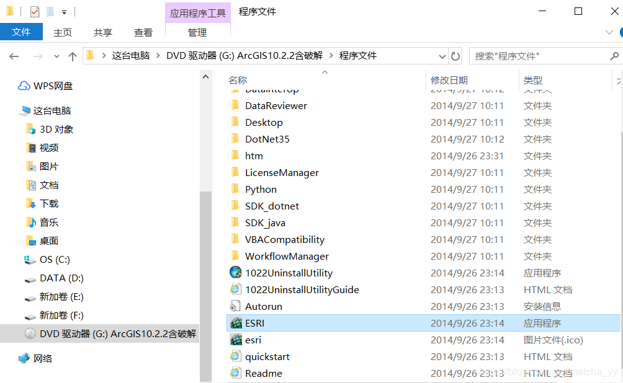The width and height of the screenshot is (623, 383).
Task: Click the 应用程序工具 contextual tab
Action: click(x=197, y=13)
